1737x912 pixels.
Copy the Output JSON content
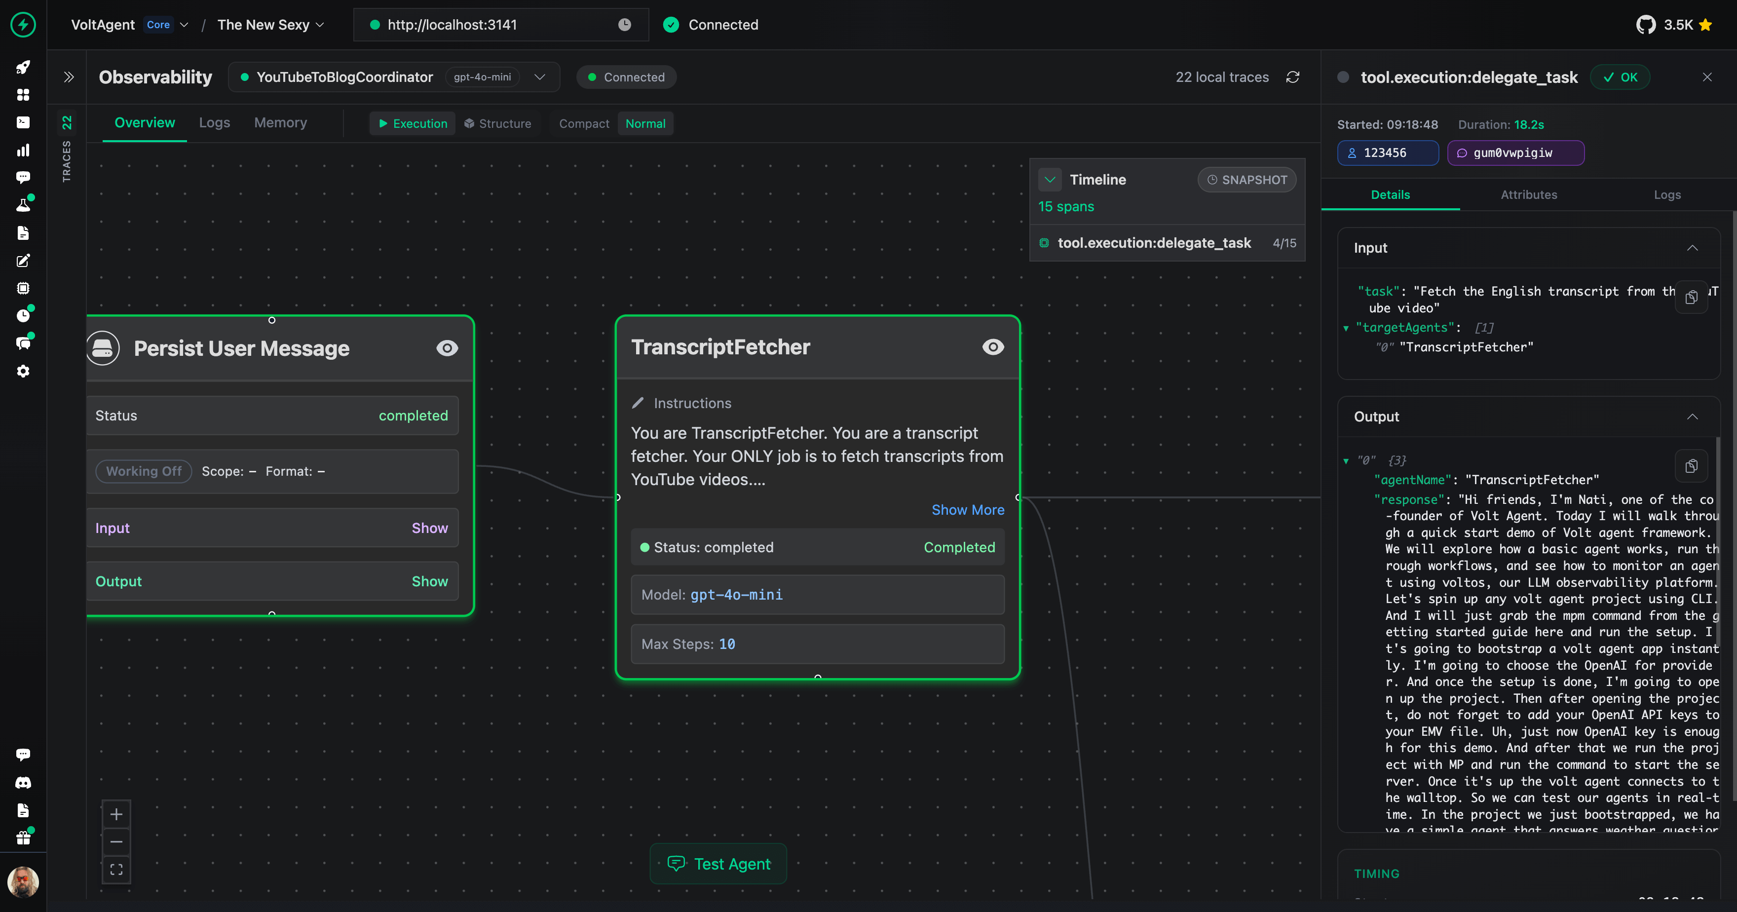1691,466
